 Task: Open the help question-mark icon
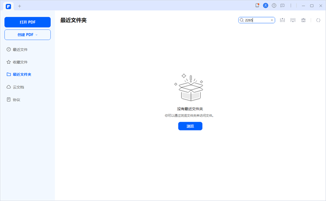pos(274,5)
